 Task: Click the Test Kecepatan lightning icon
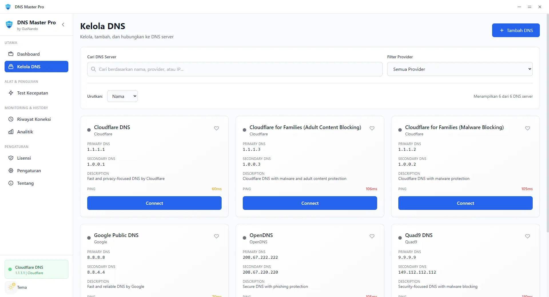click(11, 93)
